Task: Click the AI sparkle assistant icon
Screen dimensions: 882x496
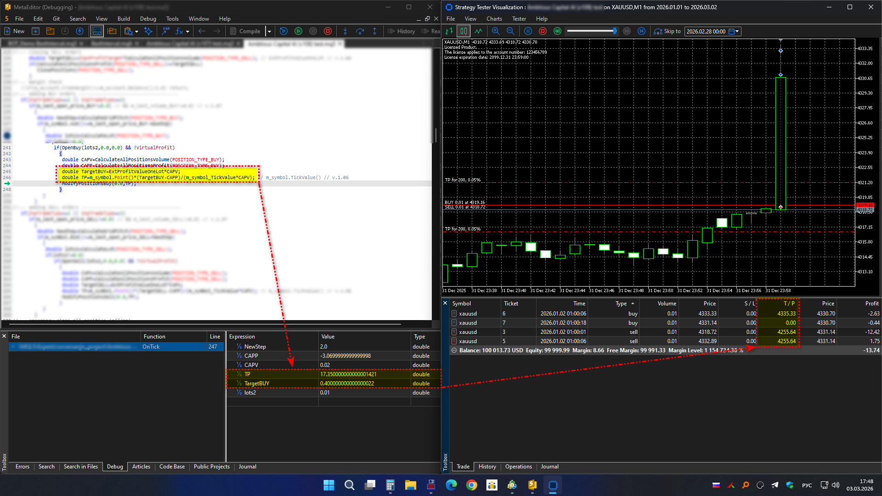Action: click(x=148, y=31)
